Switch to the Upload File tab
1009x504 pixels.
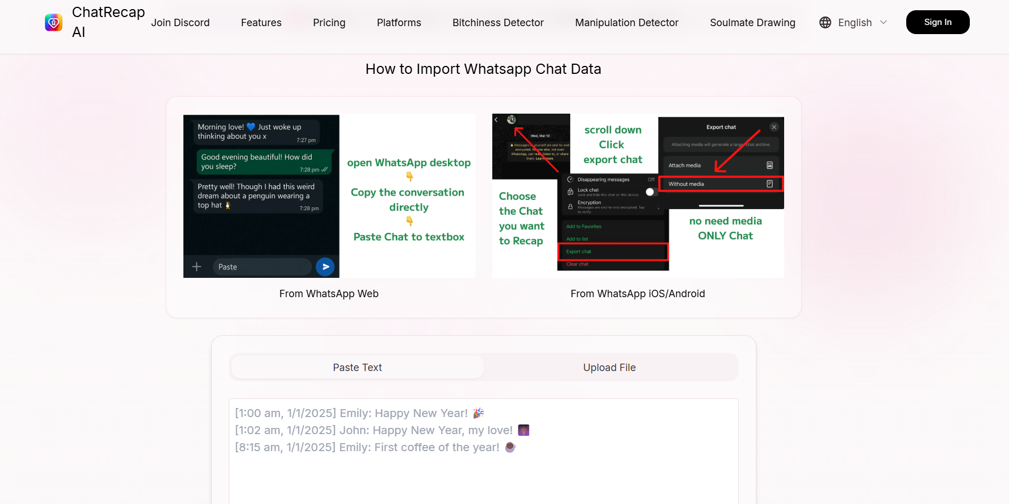(x=610, y=368)
